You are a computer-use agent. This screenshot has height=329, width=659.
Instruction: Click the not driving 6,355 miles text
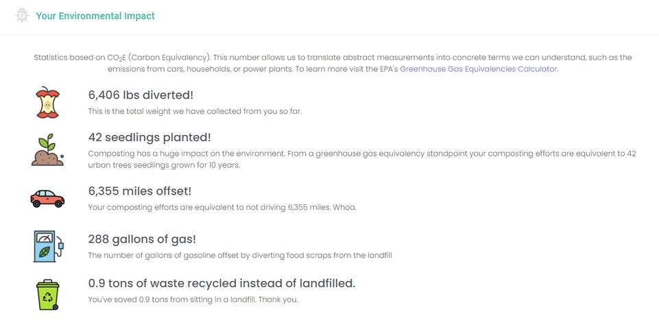tap(222, 207)
